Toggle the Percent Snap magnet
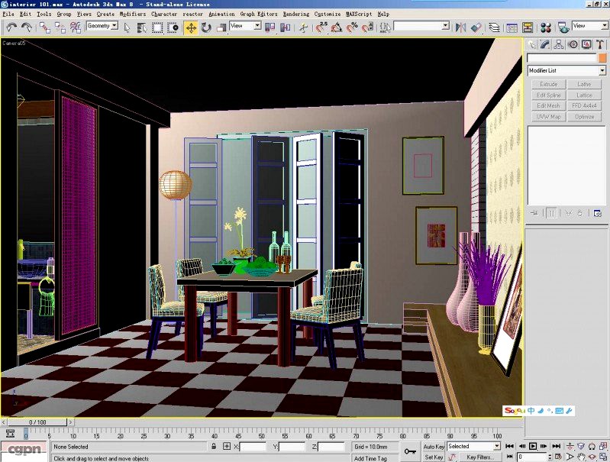 coord(352,27)
